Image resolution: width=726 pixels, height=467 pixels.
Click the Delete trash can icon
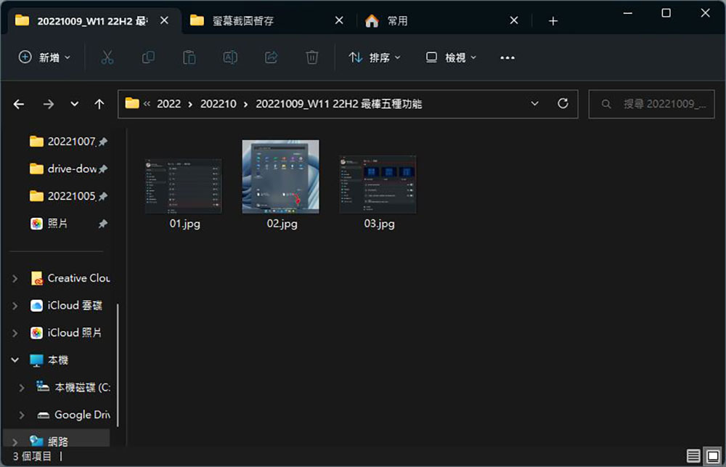click(x=311, y=57)
